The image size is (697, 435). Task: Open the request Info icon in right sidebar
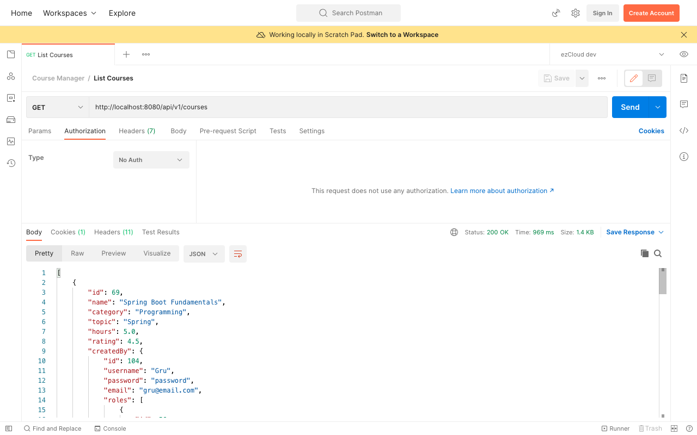(x=684, y=157)
